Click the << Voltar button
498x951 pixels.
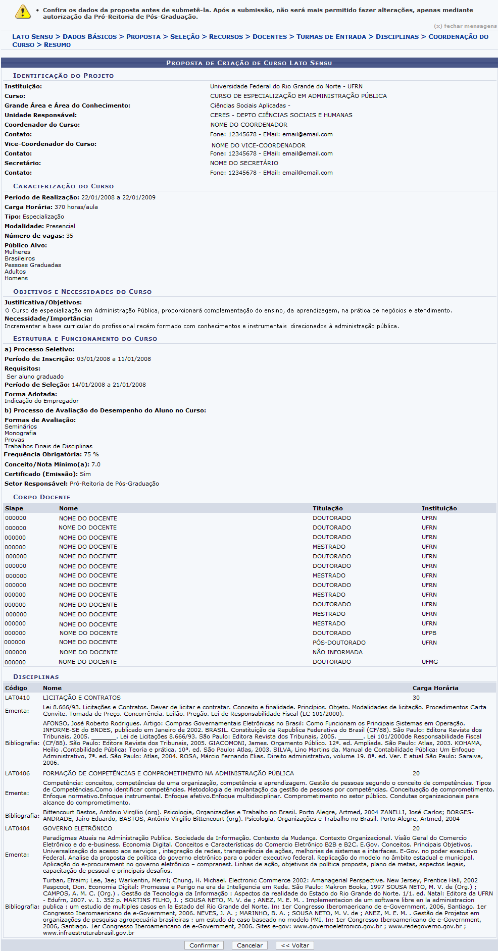tap(295, 945)
